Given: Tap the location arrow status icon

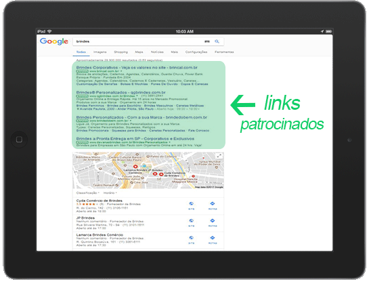Looking at the screenshot, I should point(322,31).
